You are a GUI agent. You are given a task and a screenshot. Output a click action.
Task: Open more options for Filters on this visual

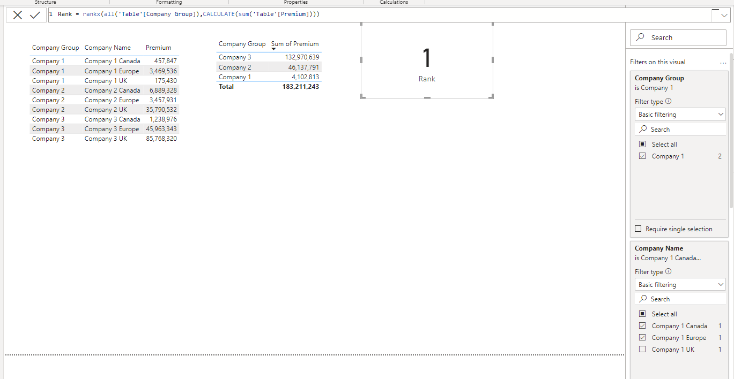click(723, 62)
